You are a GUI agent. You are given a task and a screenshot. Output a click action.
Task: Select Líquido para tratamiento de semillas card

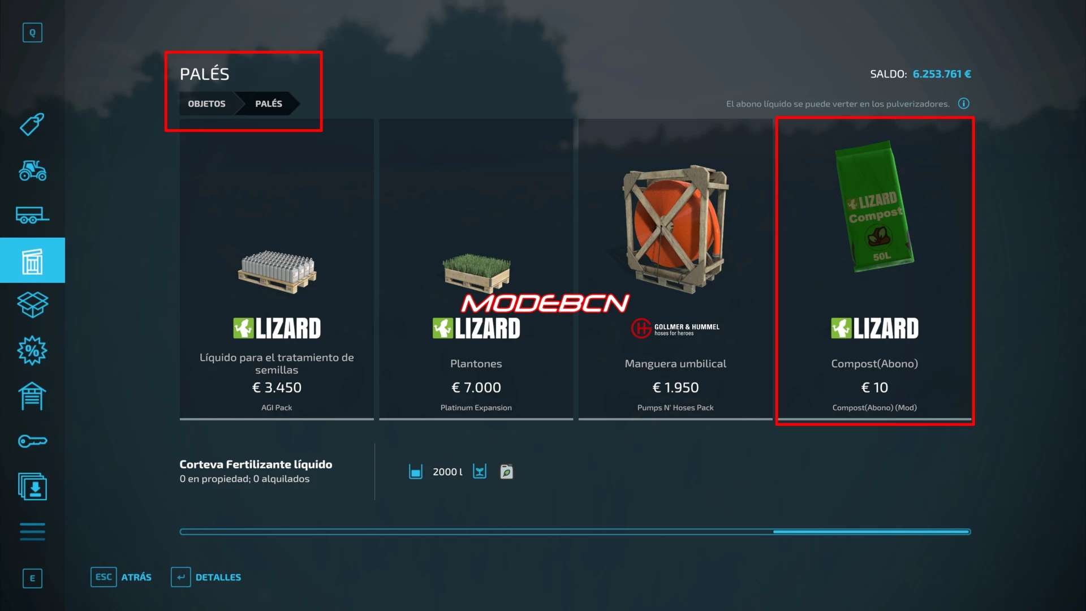pyautogui.click(x=277, y=270)
